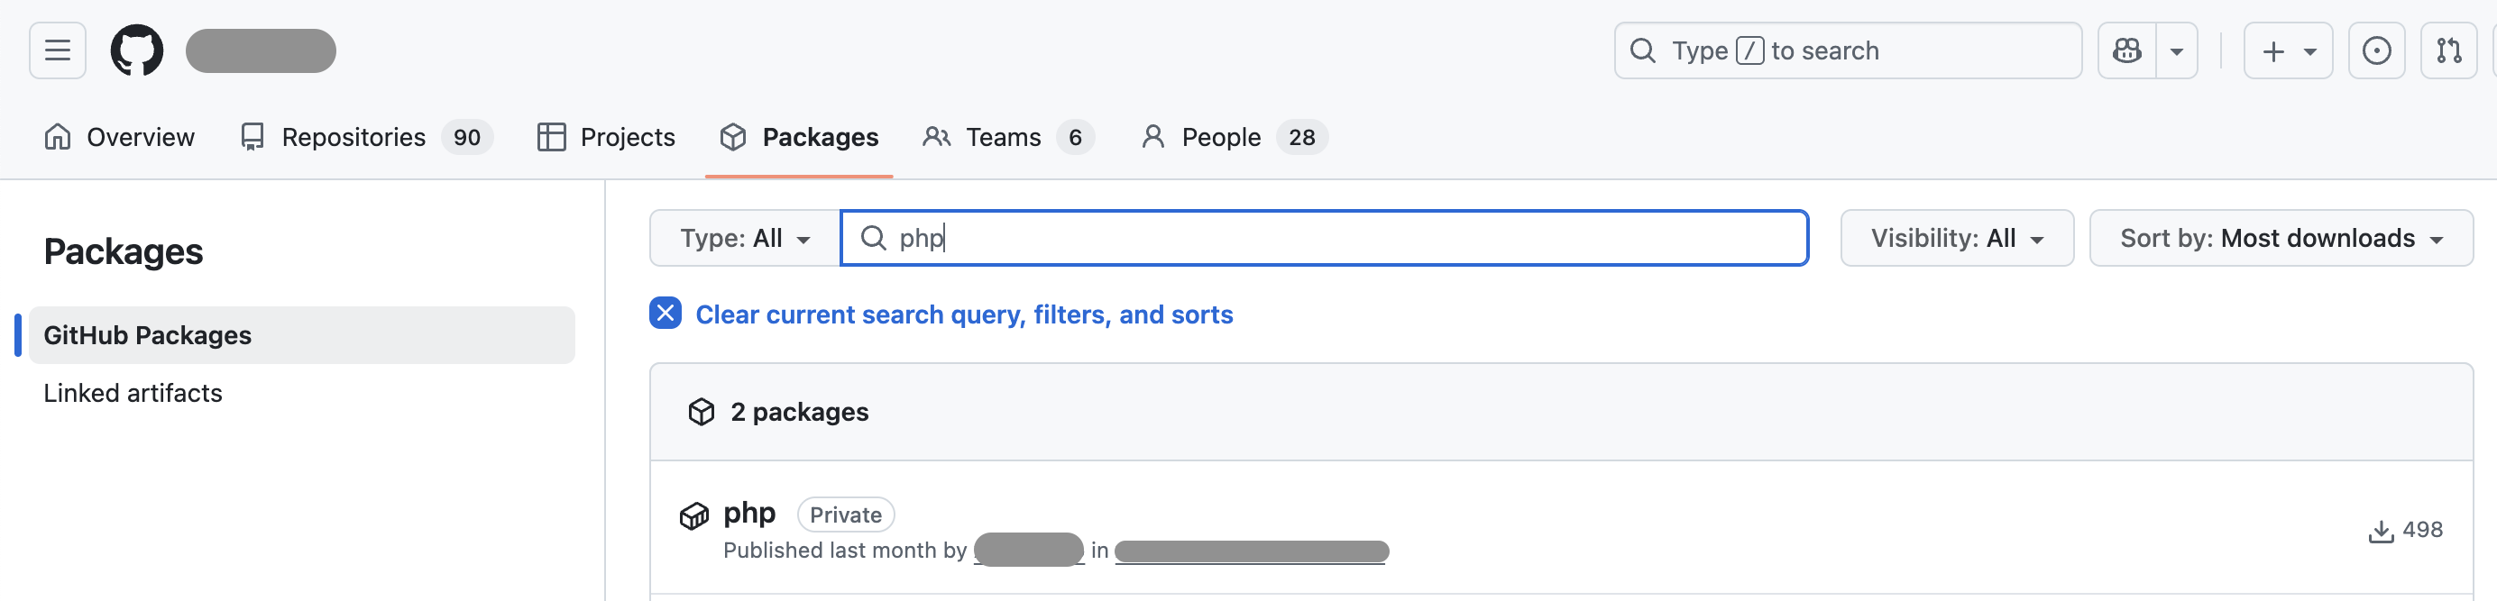The height and width of the screenshot is (601, 2497).
Task: Open the issues circle icon
Action: point(2376,50)
